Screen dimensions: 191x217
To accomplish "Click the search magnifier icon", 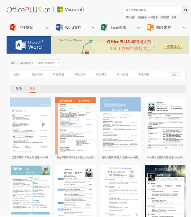I will [x=185, y=10].
